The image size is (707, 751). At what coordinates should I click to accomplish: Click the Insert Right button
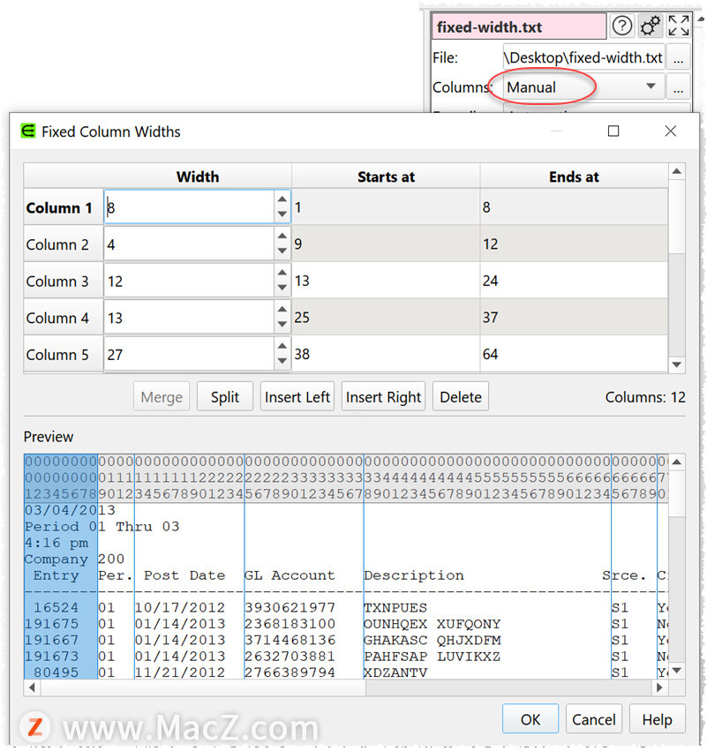click(383, 396)
